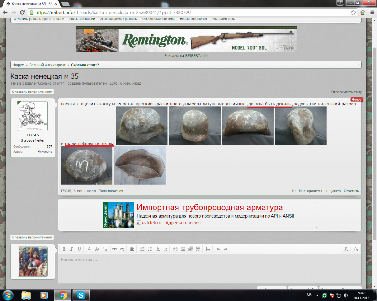The image size is (377, 301).
Task: Toggle italic formatting in reply editor
Action: (72, 249)
